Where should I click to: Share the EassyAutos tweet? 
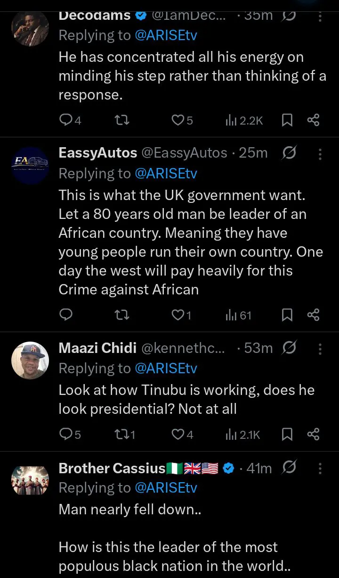(x=313, y=315)
